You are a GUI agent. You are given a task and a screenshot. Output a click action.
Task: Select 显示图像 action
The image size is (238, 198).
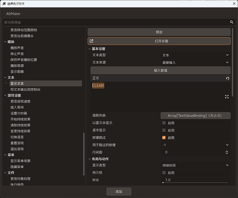pyautogui.click(x=17, y=71)
